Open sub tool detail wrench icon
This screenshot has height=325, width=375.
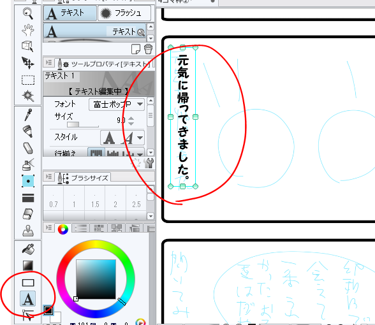click(x=149, y=163)
